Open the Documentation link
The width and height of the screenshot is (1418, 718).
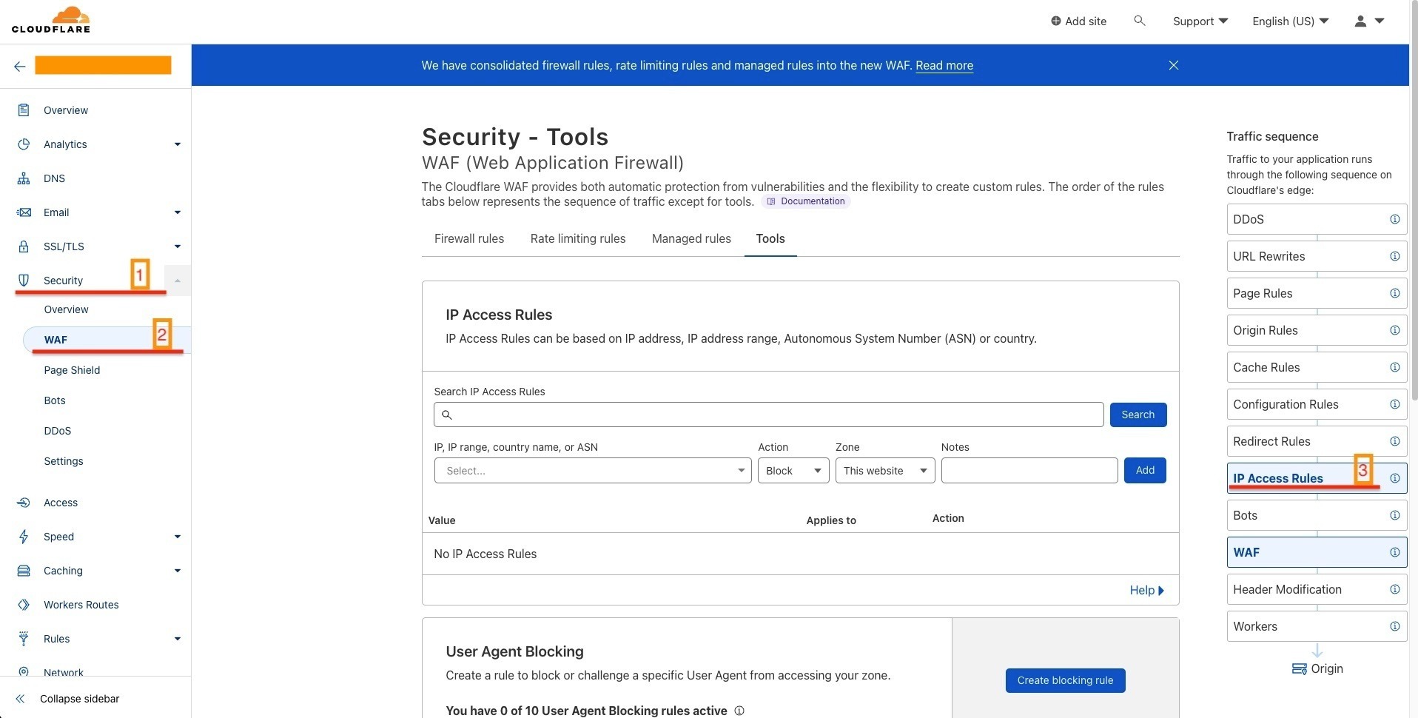click(806, 201)
